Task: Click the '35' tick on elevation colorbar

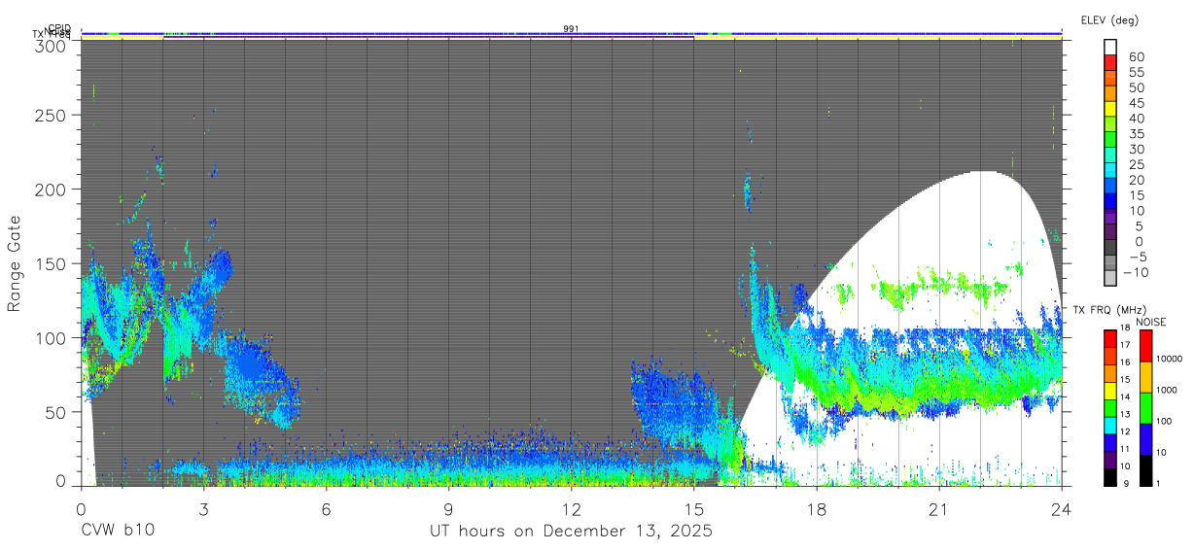Action: coord(1136,134)
